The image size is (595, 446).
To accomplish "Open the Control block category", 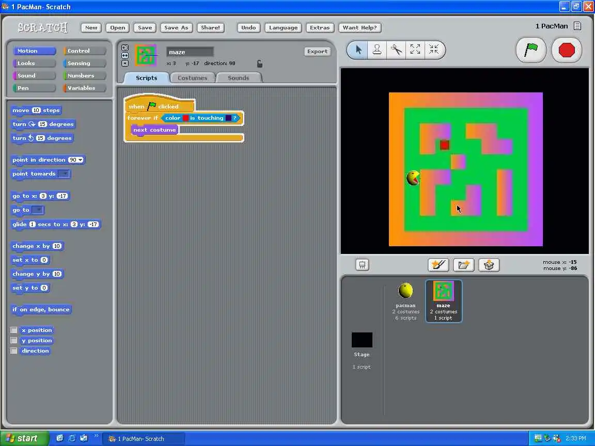I will pyautogui.click(x=85, y=51).
